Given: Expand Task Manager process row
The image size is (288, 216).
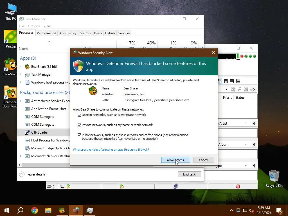Looking at the screenshot, I should [x=21, y=74].
